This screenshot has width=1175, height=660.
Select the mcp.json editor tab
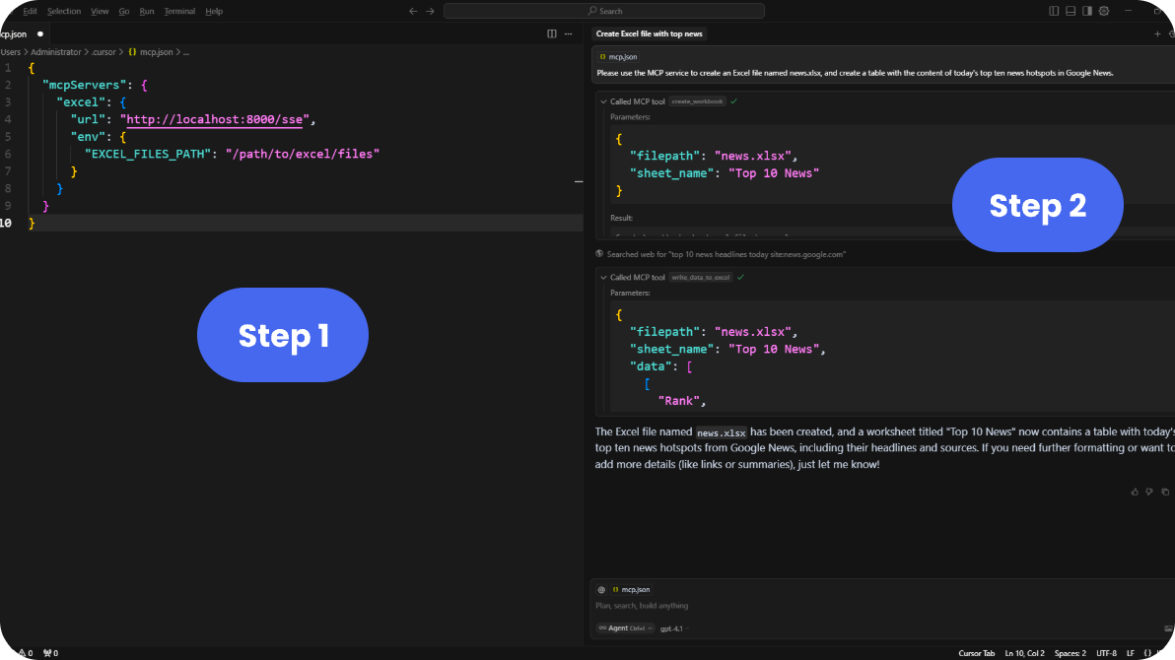[14, 33]
